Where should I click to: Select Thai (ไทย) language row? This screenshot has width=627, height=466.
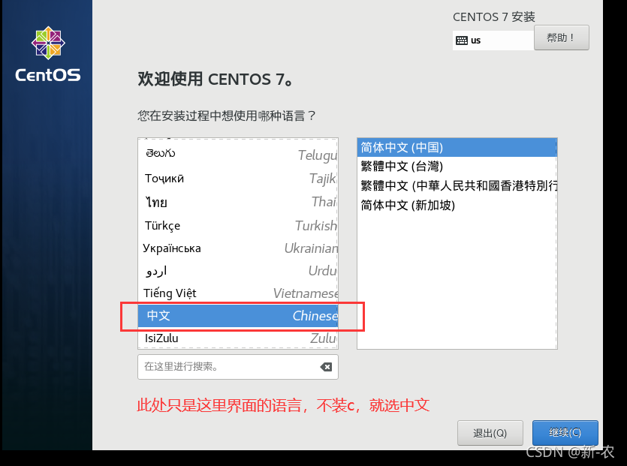(x=238, y=202)
